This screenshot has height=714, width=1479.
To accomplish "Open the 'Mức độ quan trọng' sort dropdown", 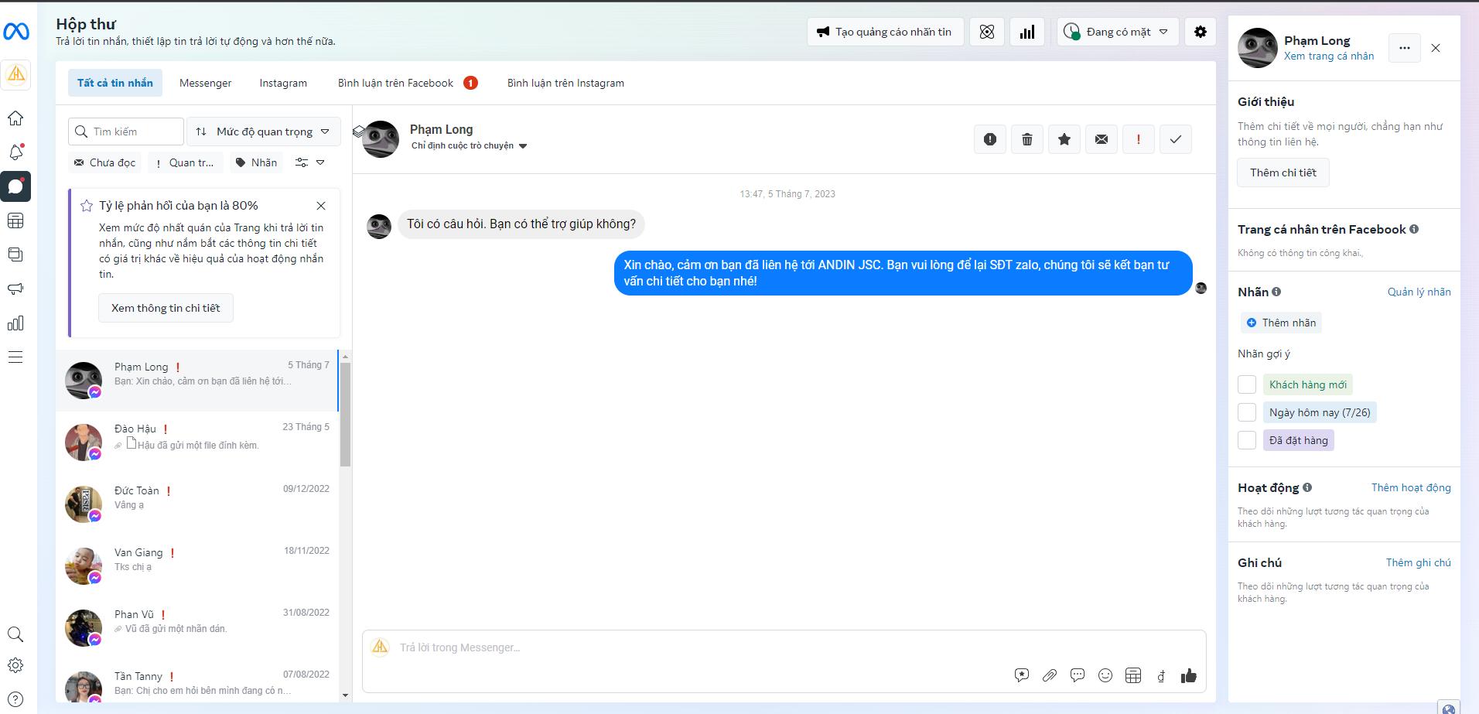I will [263, 131].
